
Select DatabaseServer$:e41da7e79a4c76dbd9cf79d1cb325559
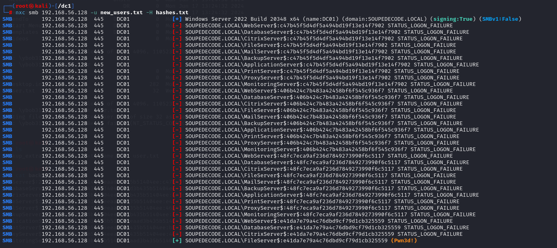click(322, 228)
